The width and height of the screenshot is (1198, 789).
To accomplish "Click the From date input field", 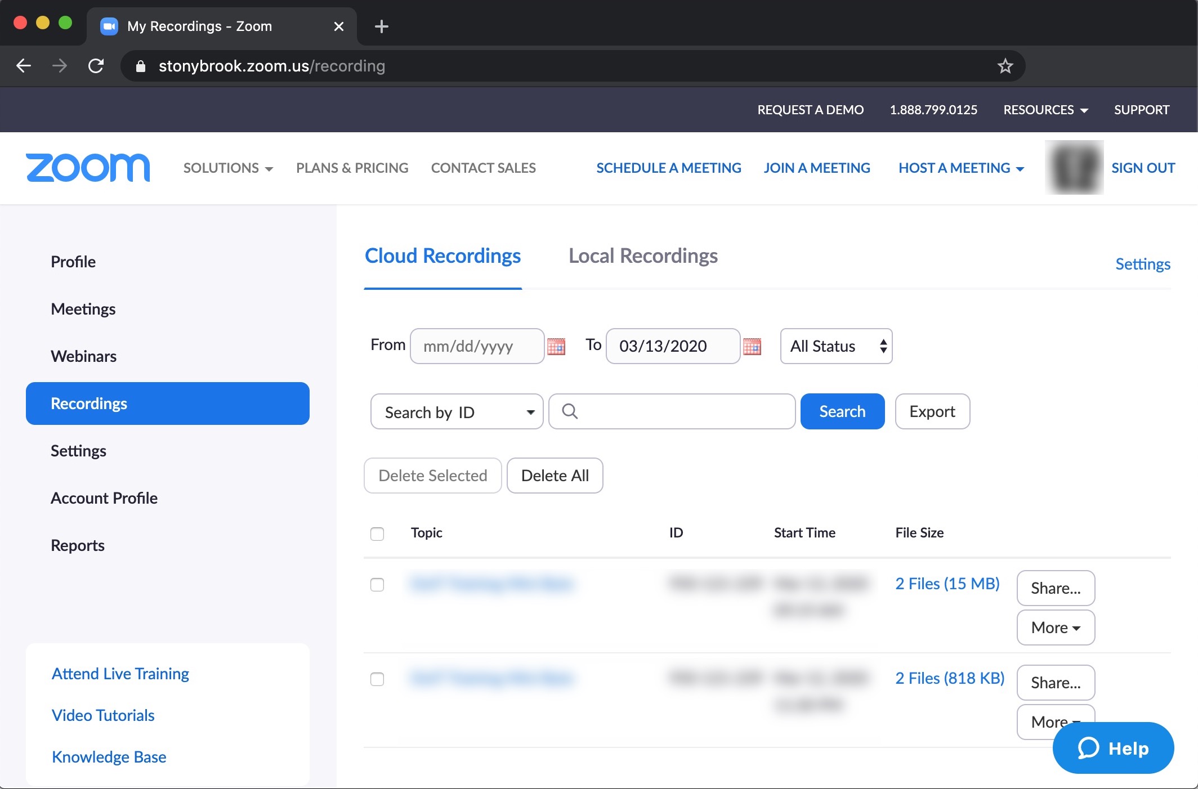I will coord(477,344).
